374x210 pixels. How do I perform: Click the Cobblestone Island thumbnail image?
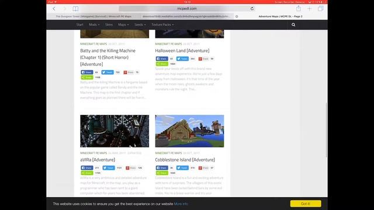coord(189,131)
